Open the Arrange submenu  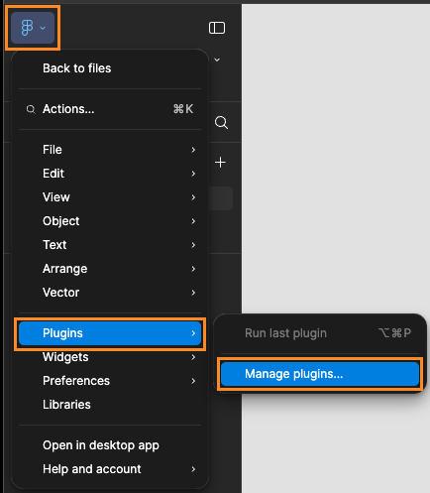[x=110, y=269]
